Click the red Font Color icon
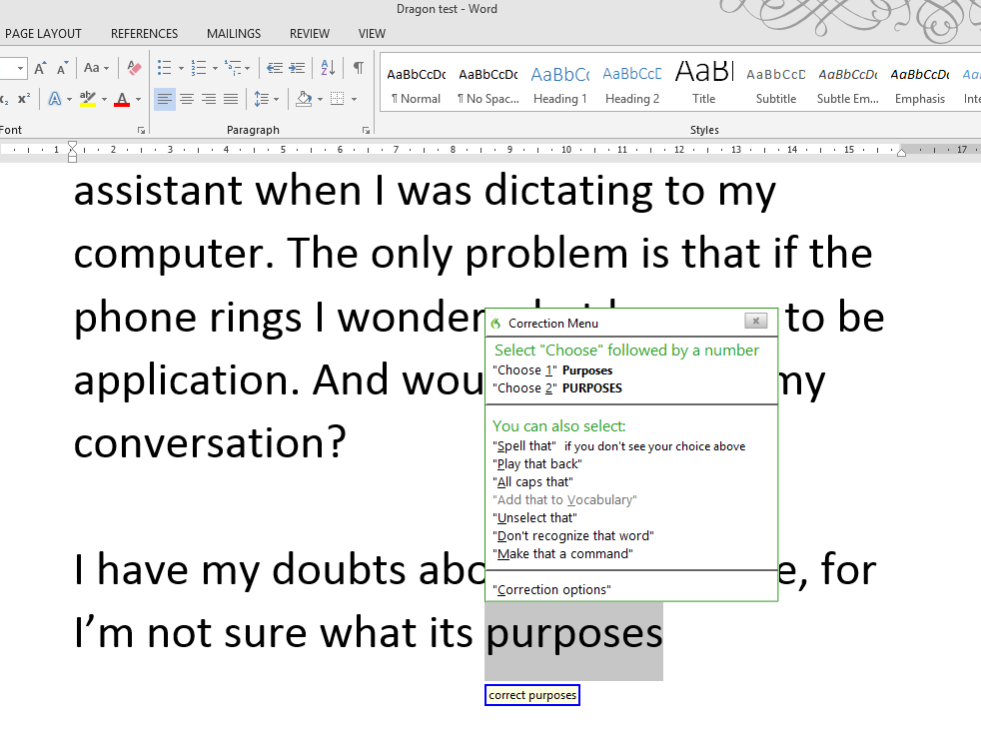Screen dimensions: 981x735 [122, 99]
